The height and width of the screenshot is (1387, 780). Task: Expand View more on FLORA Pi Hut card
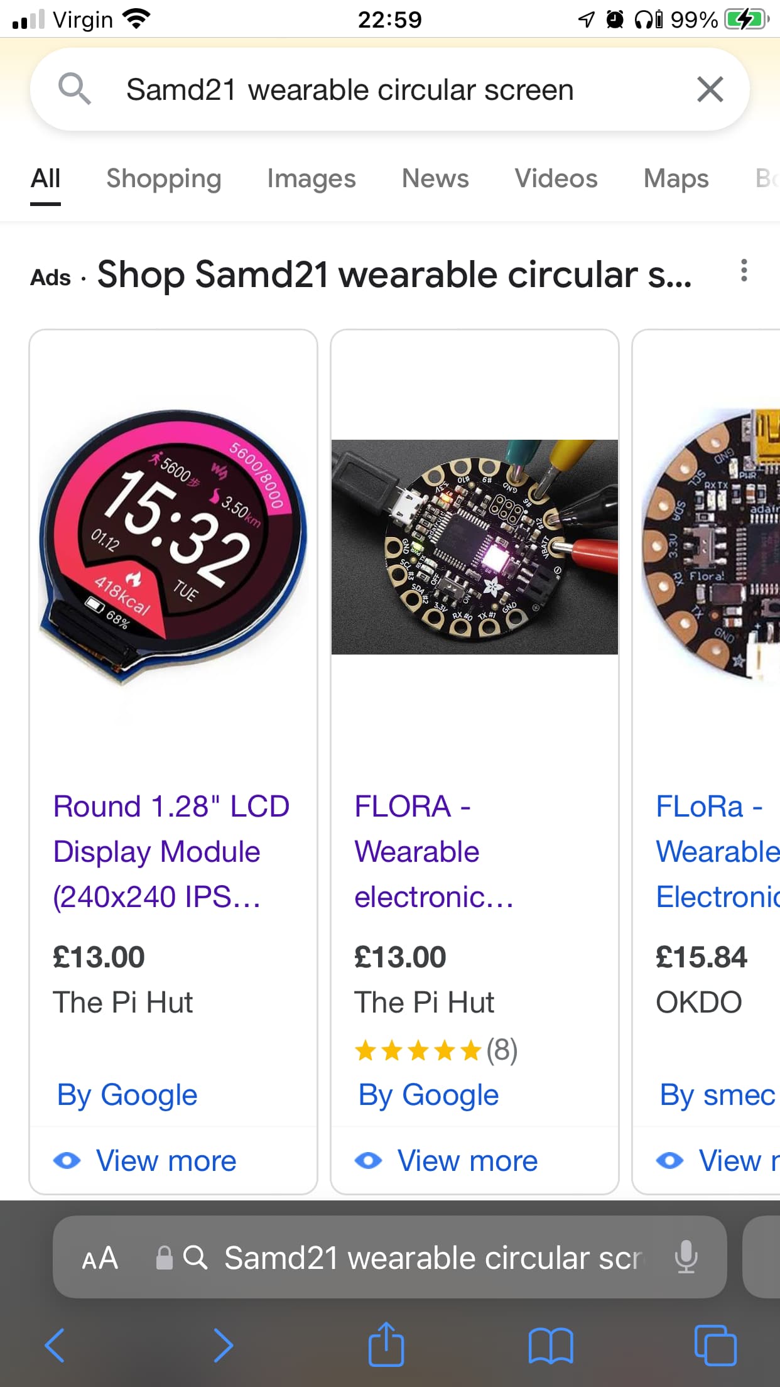[x=447, y=1161]
